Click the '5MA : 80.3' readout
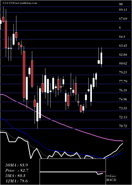Viewport: 132px width, 185px height. 15,176
